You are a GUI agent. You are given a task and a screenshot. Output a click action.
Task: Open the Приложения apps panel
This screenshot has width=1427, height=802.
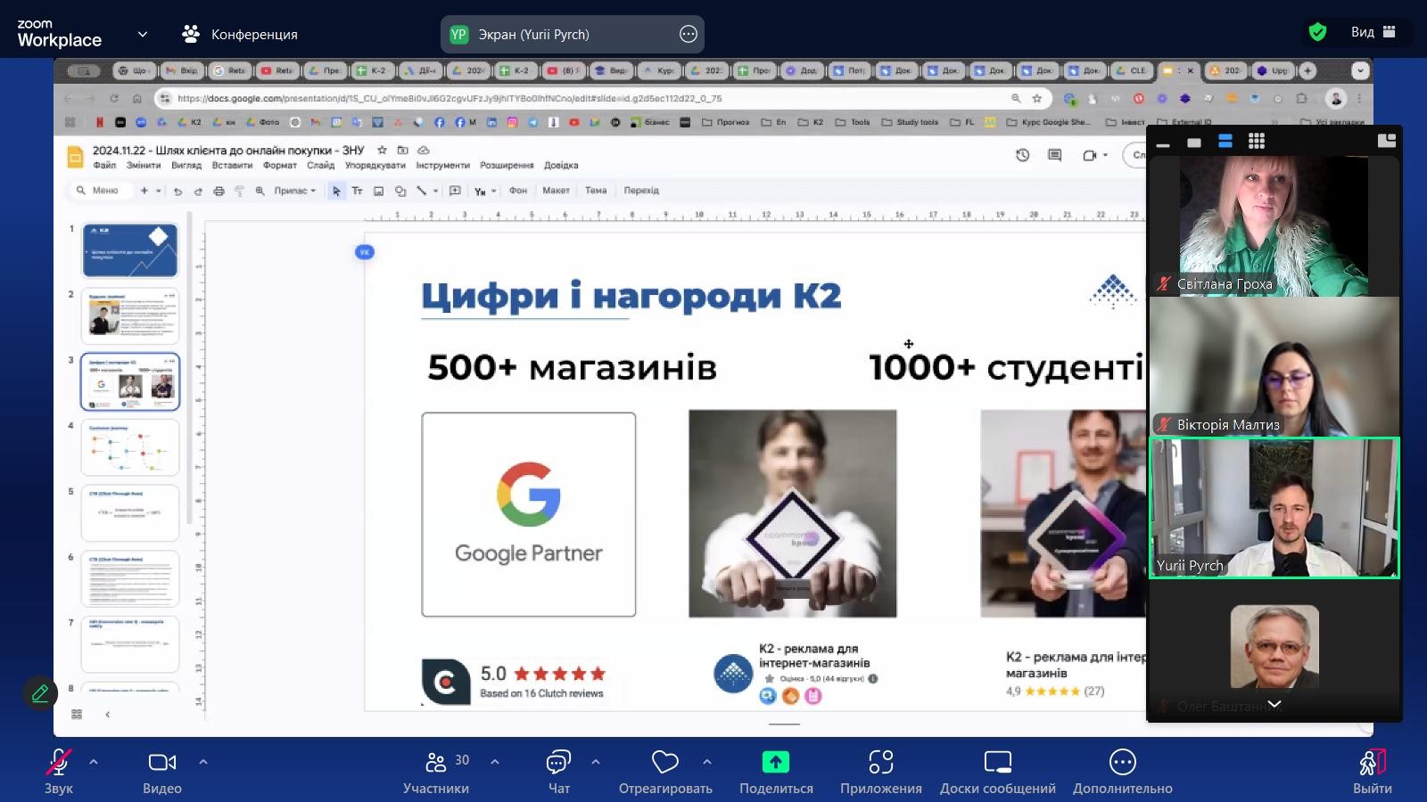pos(881,771)
